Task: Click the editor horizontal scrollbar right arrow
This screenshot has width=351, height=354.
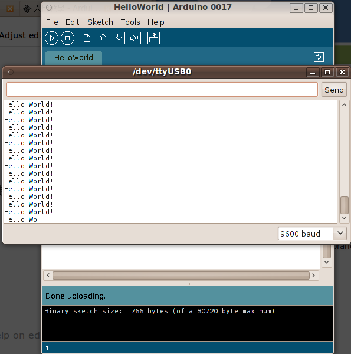Action: [313, 275]
